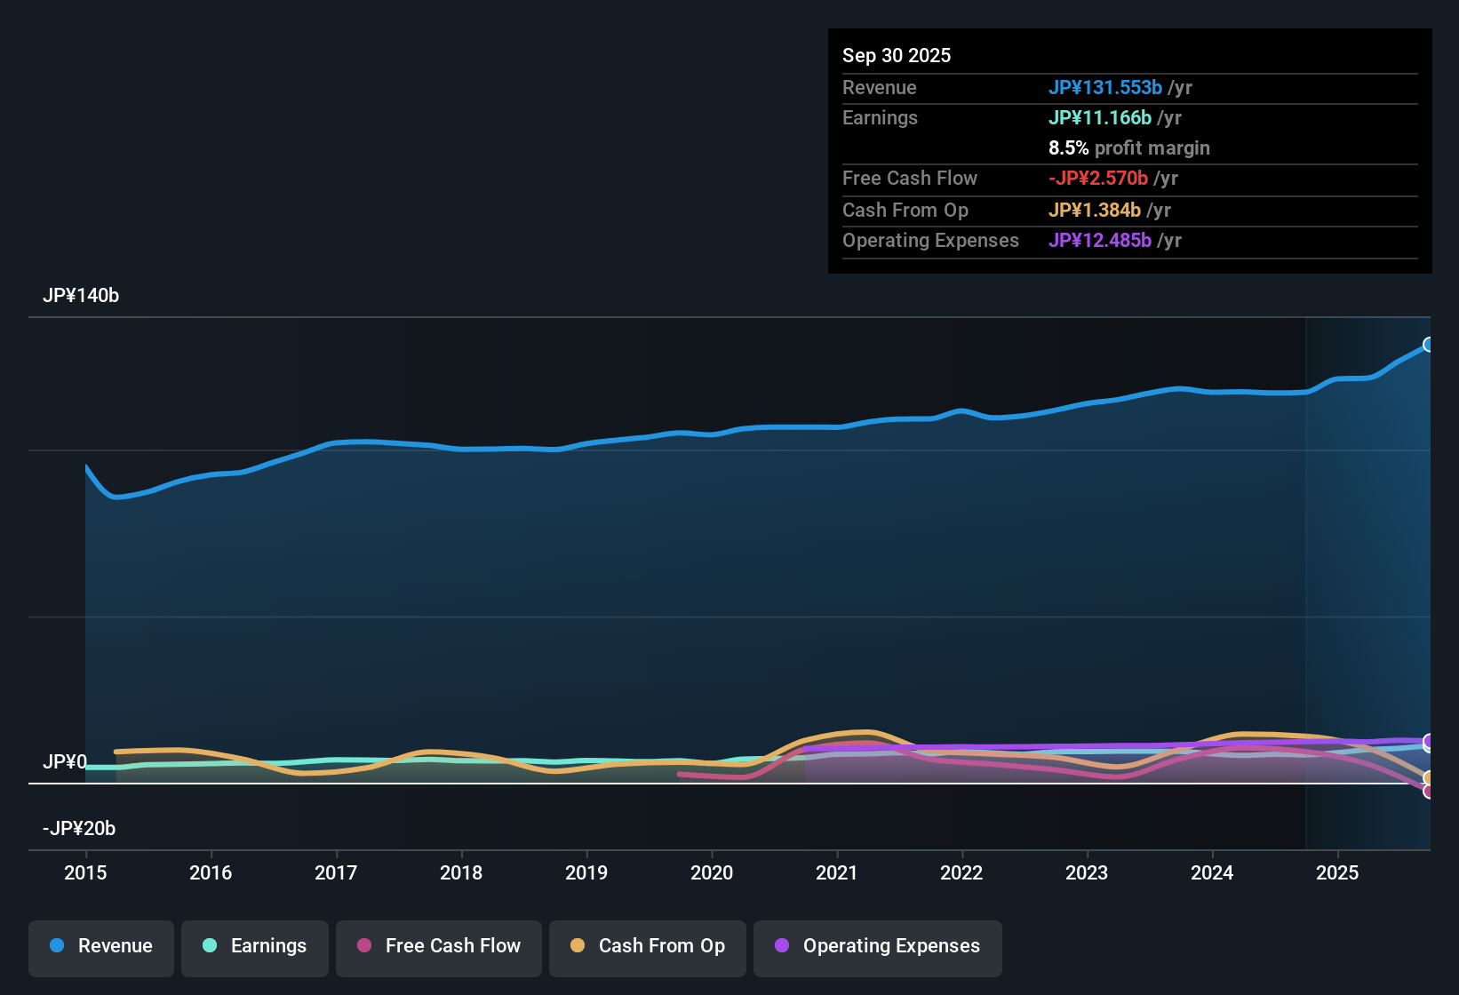1459x995 pixels.
Task: Click the blue Revenue dot in the legend
Action: pos(56,946)
